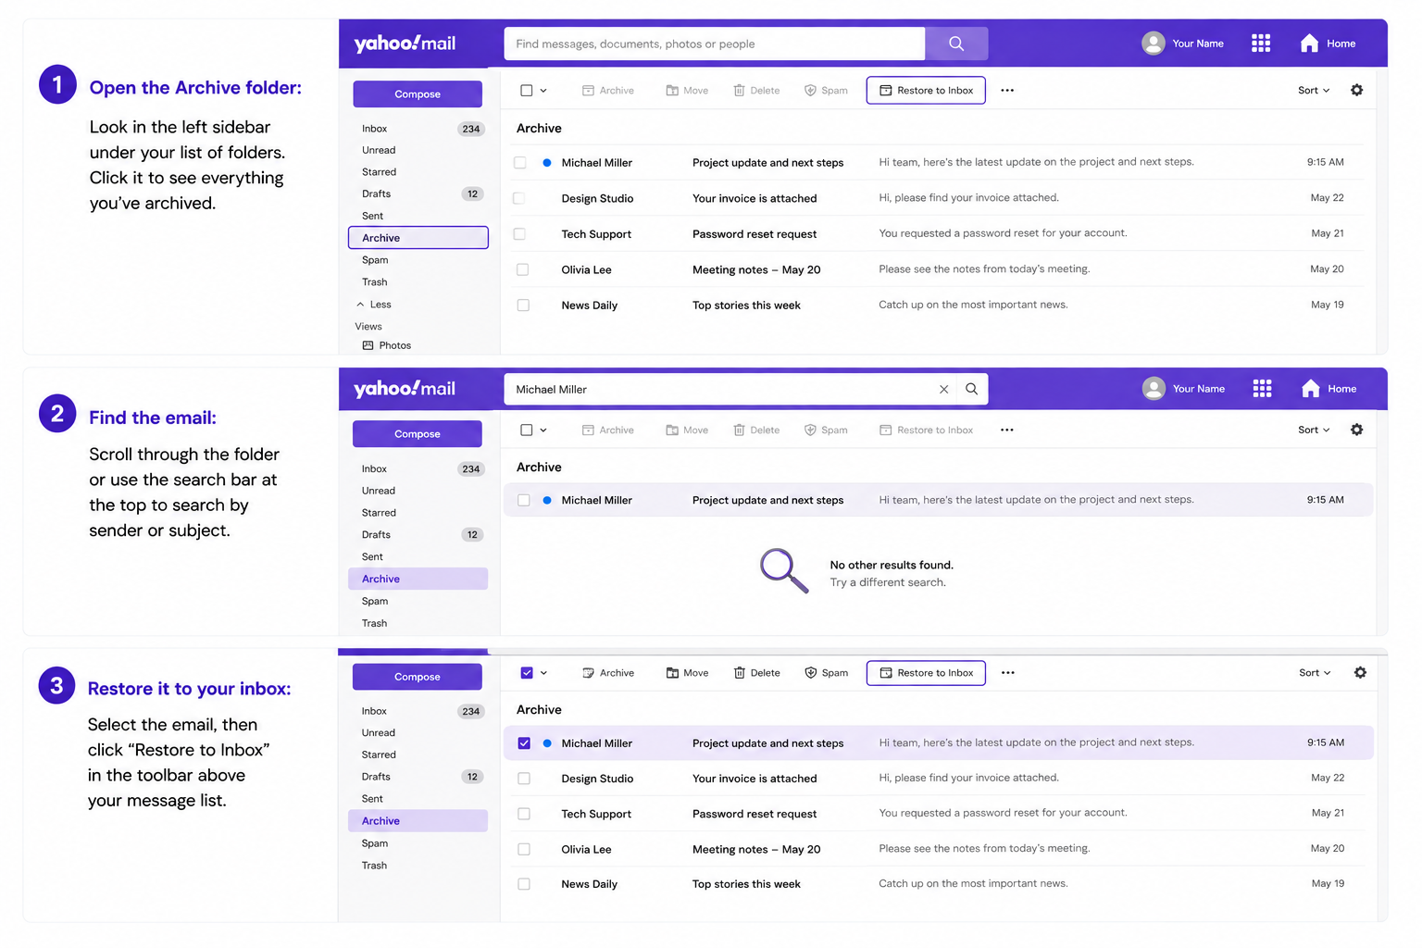Open the profile avatar in step 2 screenshot
The image size is (1422, 948).
point(1154,389)
